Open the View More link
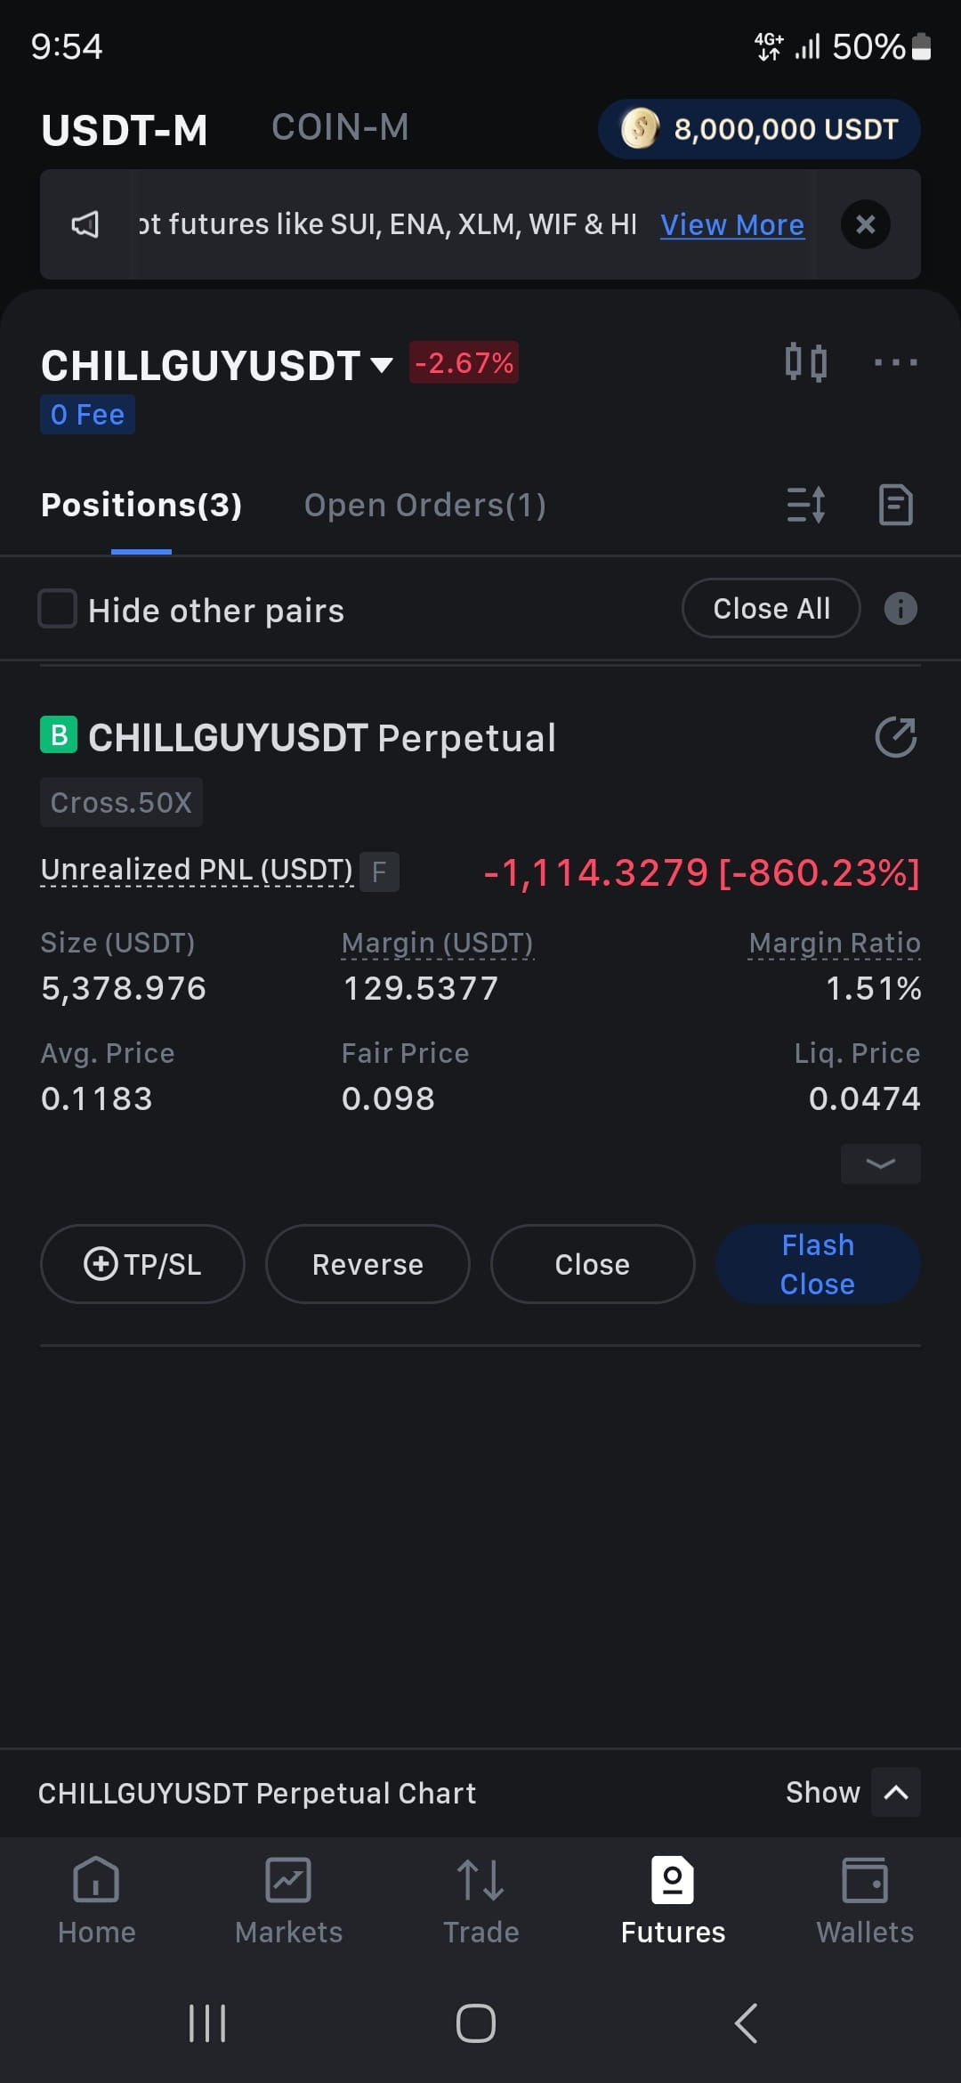 coord(732,224)
